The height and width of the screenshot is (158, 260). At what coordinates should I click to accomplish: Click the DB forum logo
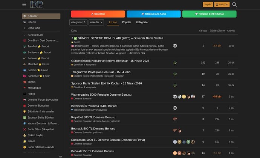point(37,5)
